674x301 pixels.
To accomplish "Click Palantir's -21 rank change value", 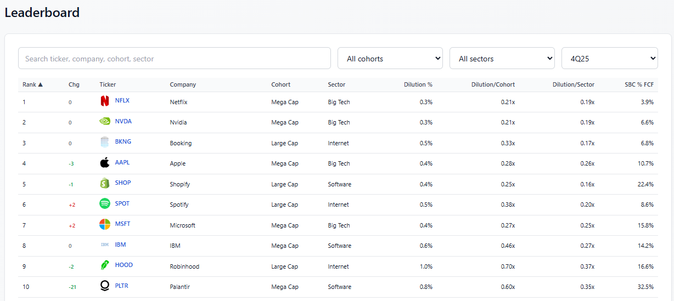I will click(72, 287).
